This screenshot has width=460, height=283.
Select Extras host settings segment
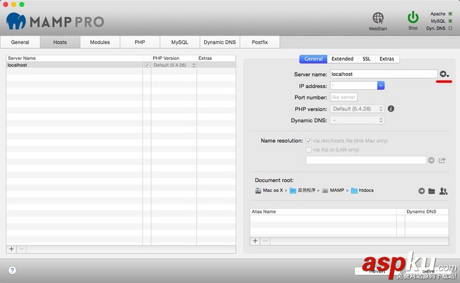(x=386, y=59)
